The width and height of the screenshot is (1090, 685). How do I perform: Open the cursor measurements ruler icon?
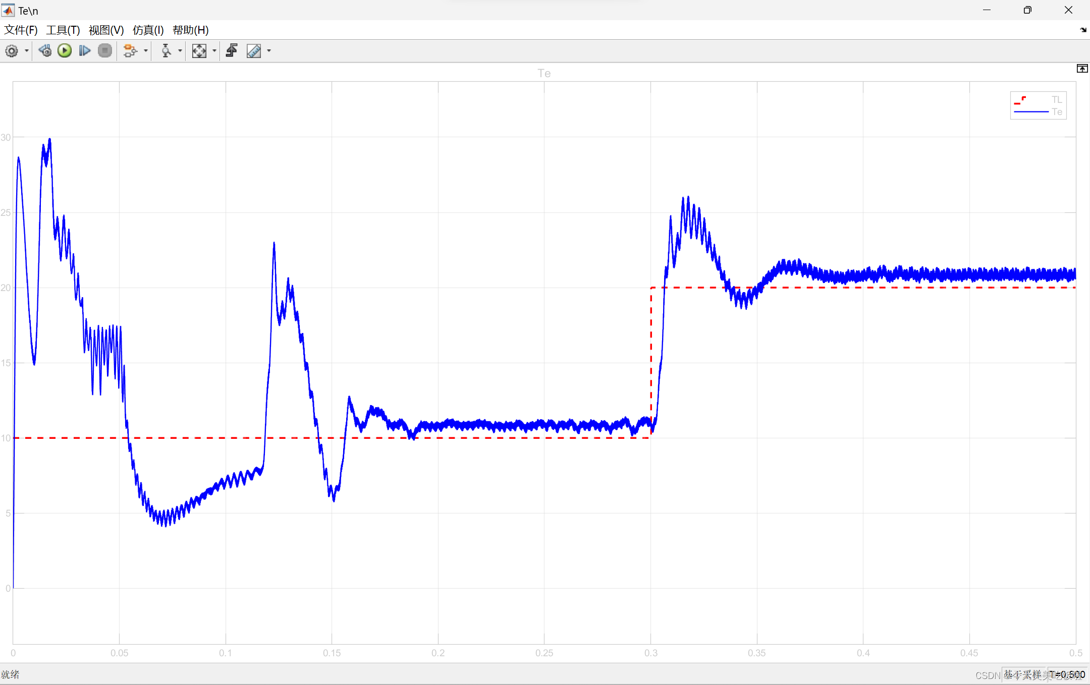coord(254,51)
